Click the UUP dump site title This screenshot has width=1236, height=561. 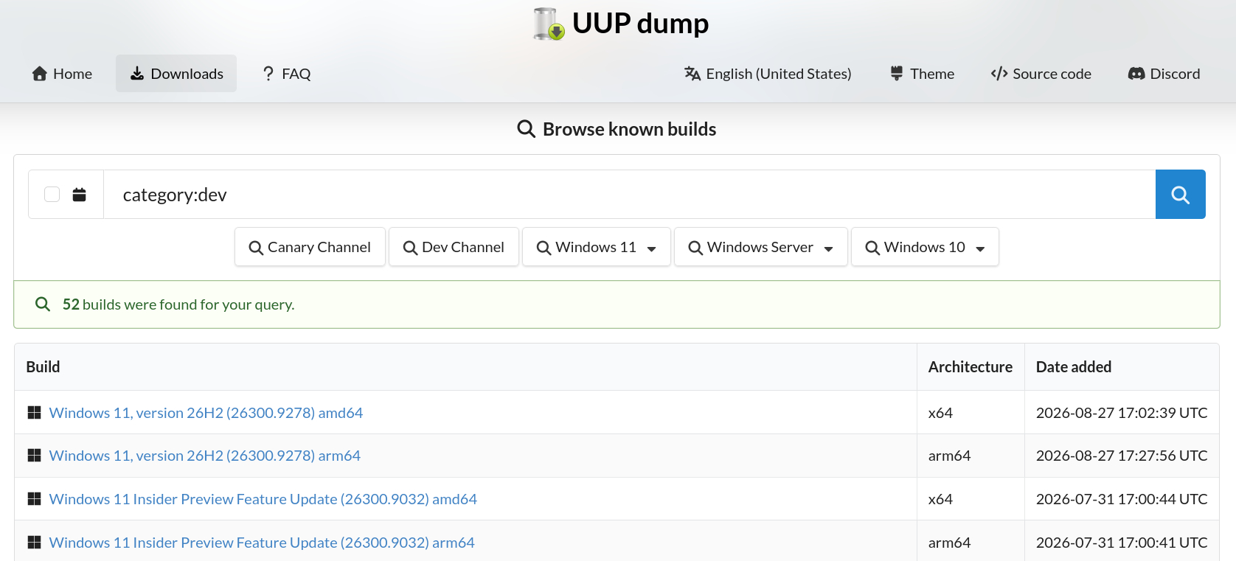point(640,24)
